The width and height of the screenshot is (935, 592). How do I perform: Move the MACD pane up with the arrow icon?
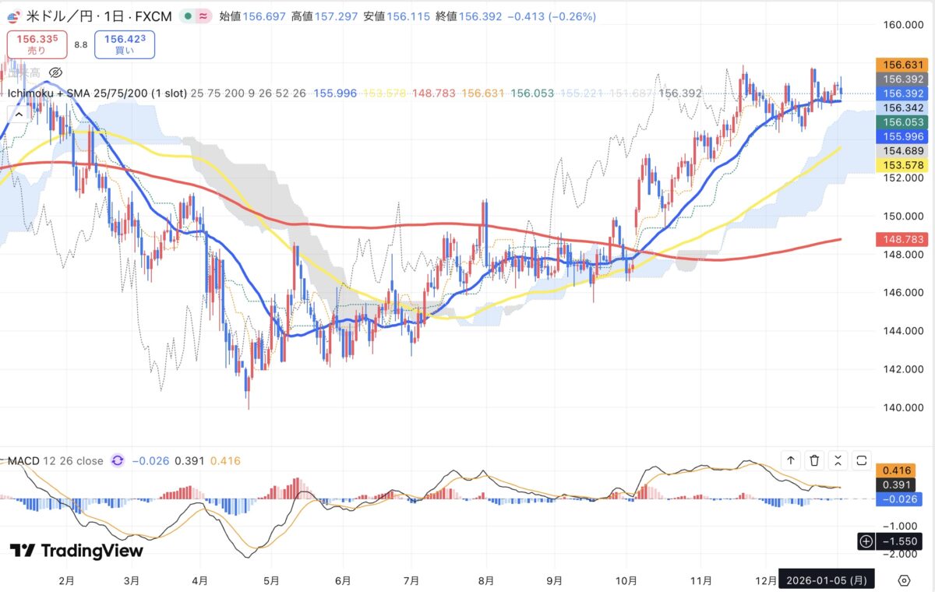click(x=791, y=461)
